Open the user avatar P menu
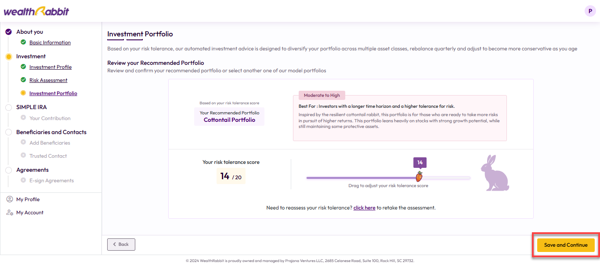 pyautogui.click(x=590, y=11)
